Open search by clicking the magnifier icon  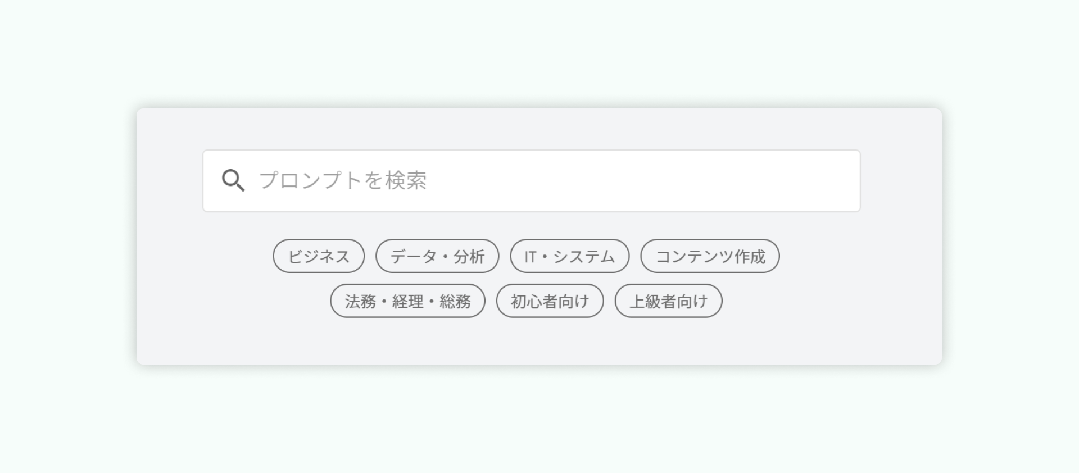click(233, 180)
